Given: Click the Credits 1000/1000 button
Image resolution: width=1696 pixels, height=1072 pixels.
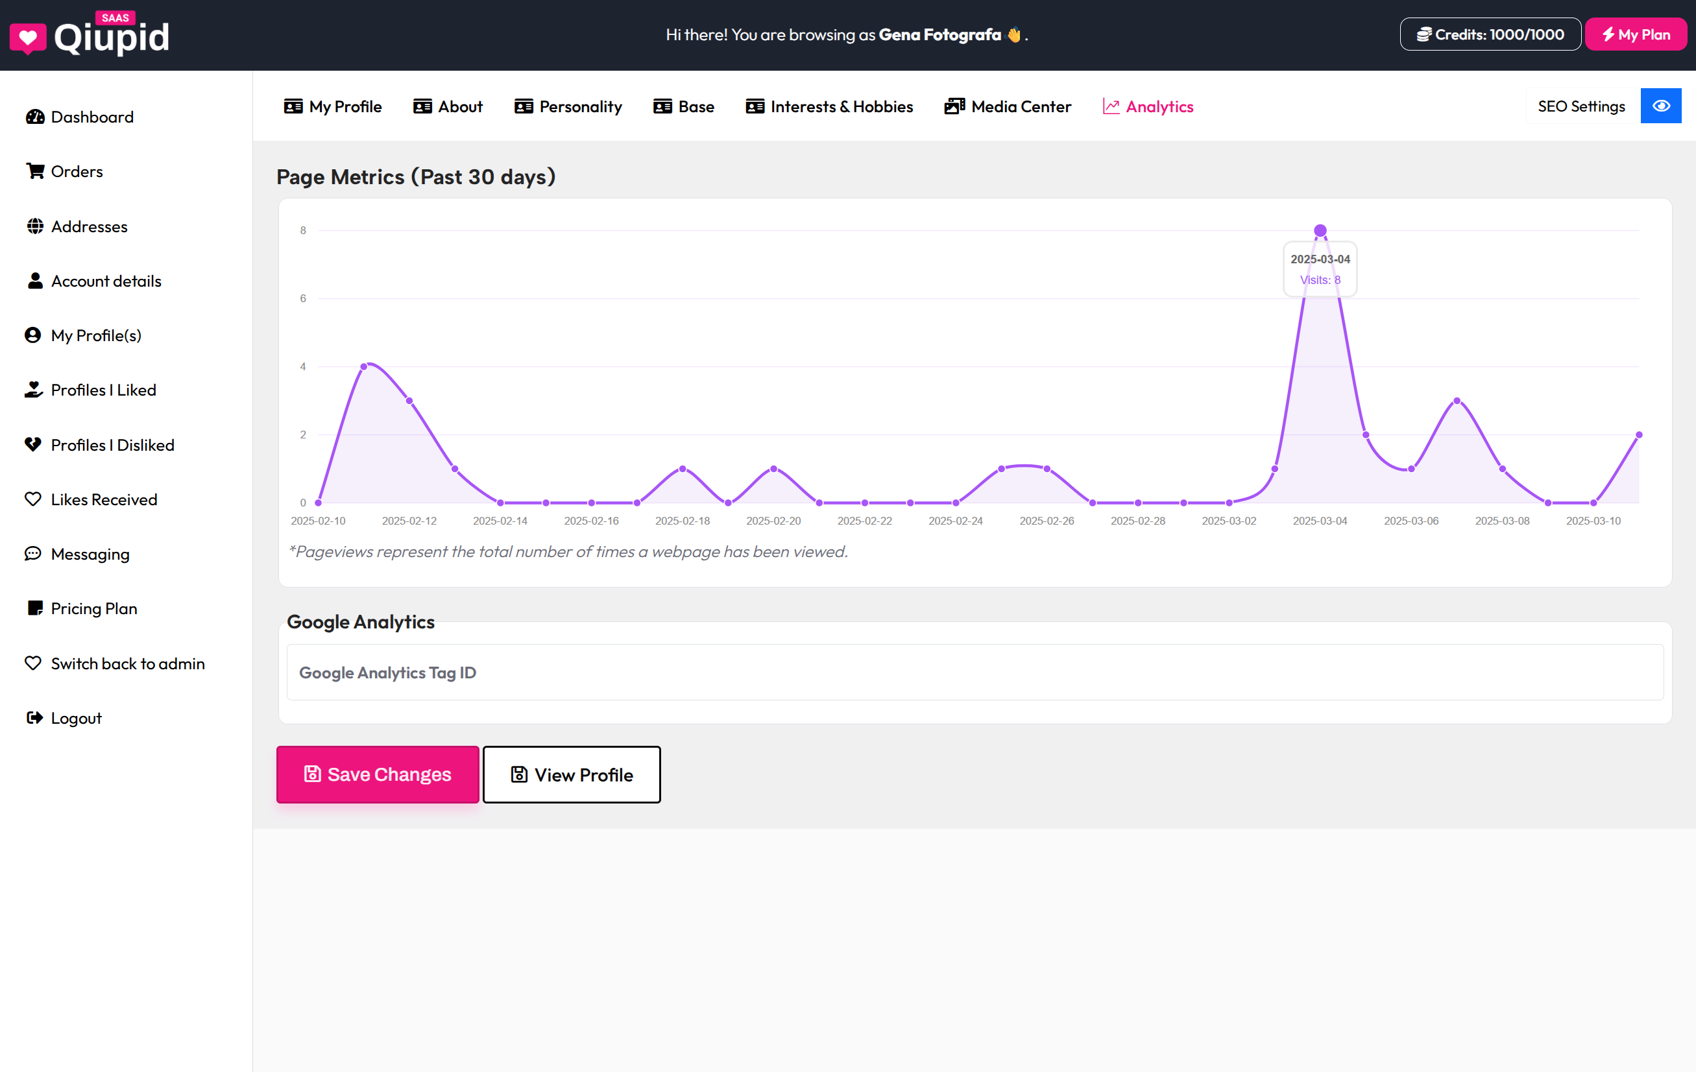Looking at the screenshot, I should click(x=1490, y=34).
